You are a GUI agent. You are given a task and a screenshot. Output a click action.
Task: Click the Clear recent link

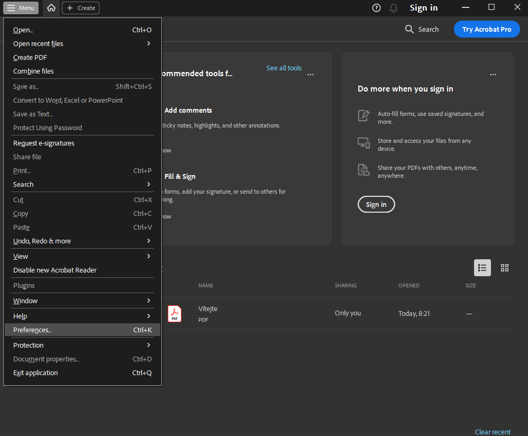coord(492,432)
